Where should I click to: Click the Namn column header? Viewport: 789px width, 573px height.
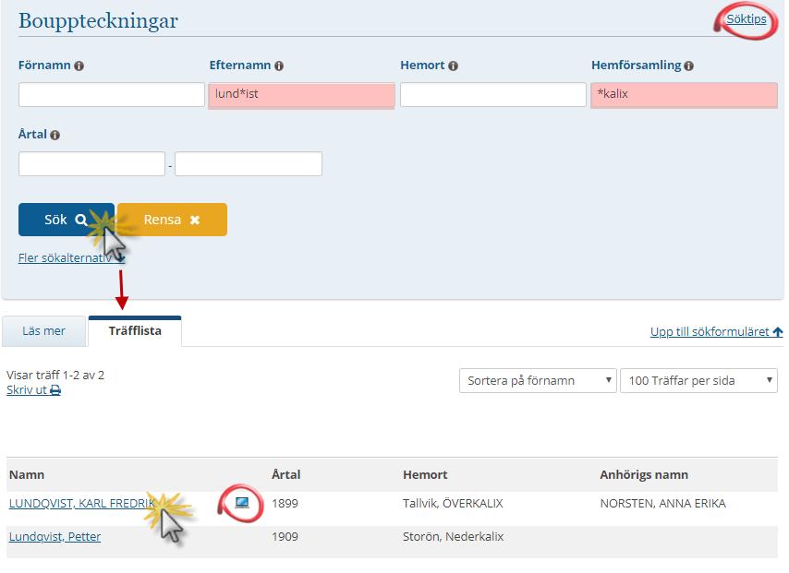click(27, 474)
